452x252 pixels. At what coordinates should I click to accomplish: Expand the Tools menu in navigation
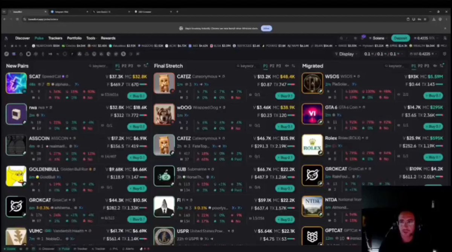tap(91, 38)
